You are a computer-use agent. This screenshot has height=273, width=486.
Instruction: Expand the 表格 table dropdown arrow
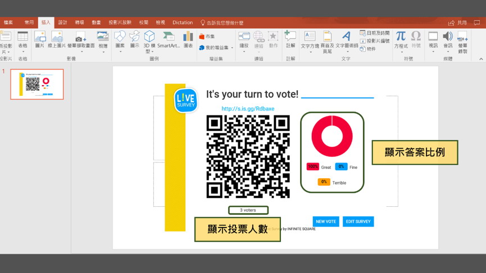22,52
